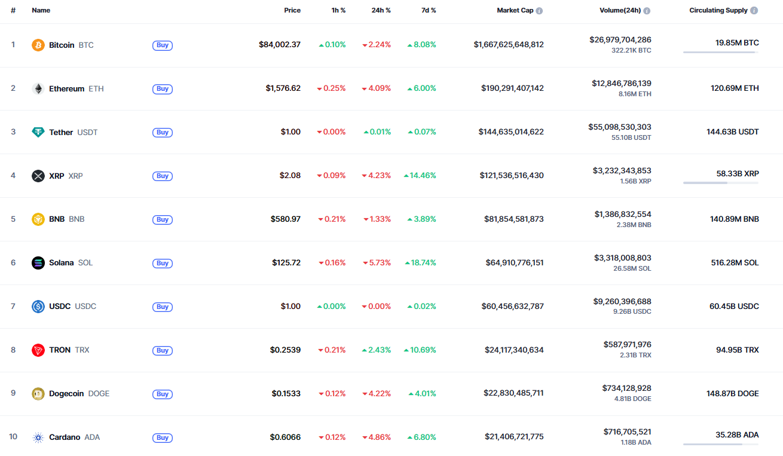Click XRP circulating supply progress bar

pyautogui.click(x=721, y=183)
